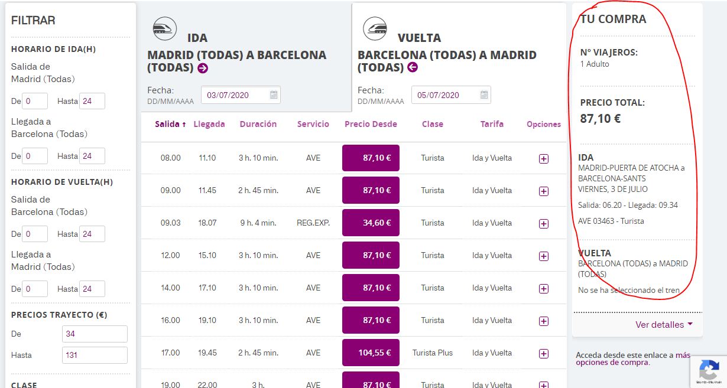727x388 pixels.
Task: Show options plus icon for 14.00 train
Action: [544, 289]
